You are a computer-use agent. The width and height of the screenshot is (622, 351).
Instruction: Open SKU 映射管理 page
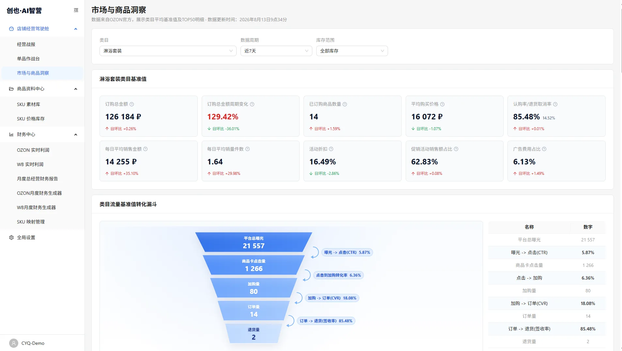point(42,222)
